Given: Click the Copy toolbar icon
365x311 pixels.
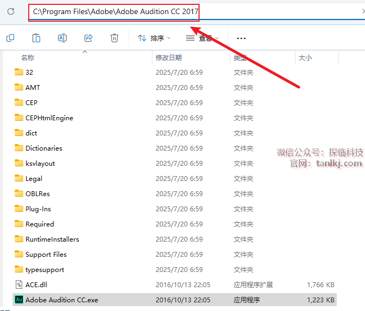Looking at the screenshot, I should 10,38.
